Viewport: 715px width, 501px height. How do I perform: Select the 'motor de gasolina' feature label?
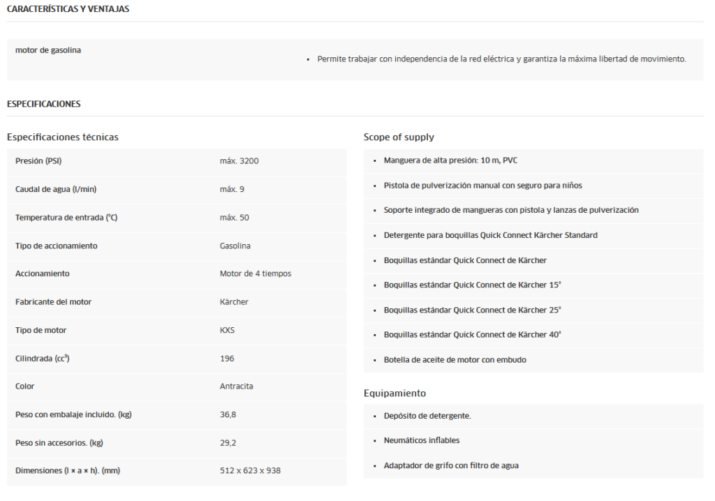(48, 50)
